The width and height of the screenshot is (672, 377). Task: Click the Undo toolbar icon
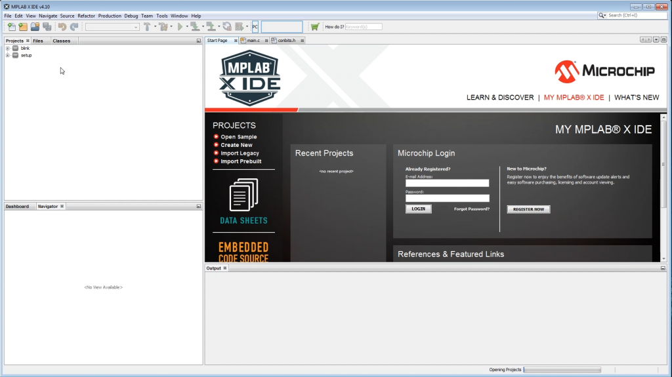[62, 27]
